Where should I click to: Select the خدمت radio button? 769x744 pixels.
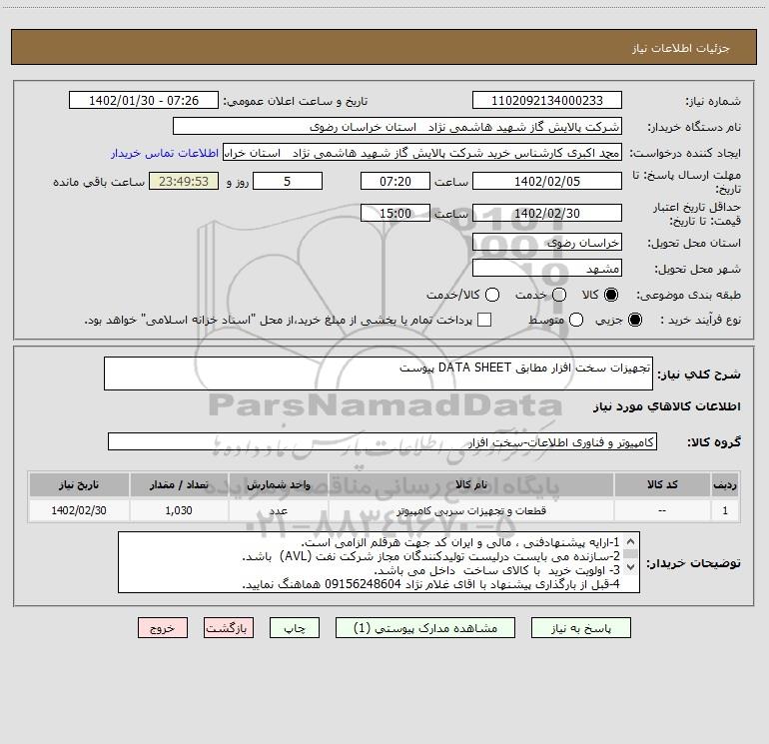[559, 295]
